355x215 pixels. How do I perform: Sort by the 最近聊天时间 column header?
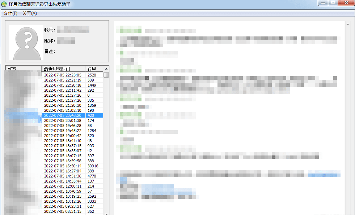pos(63,69)
